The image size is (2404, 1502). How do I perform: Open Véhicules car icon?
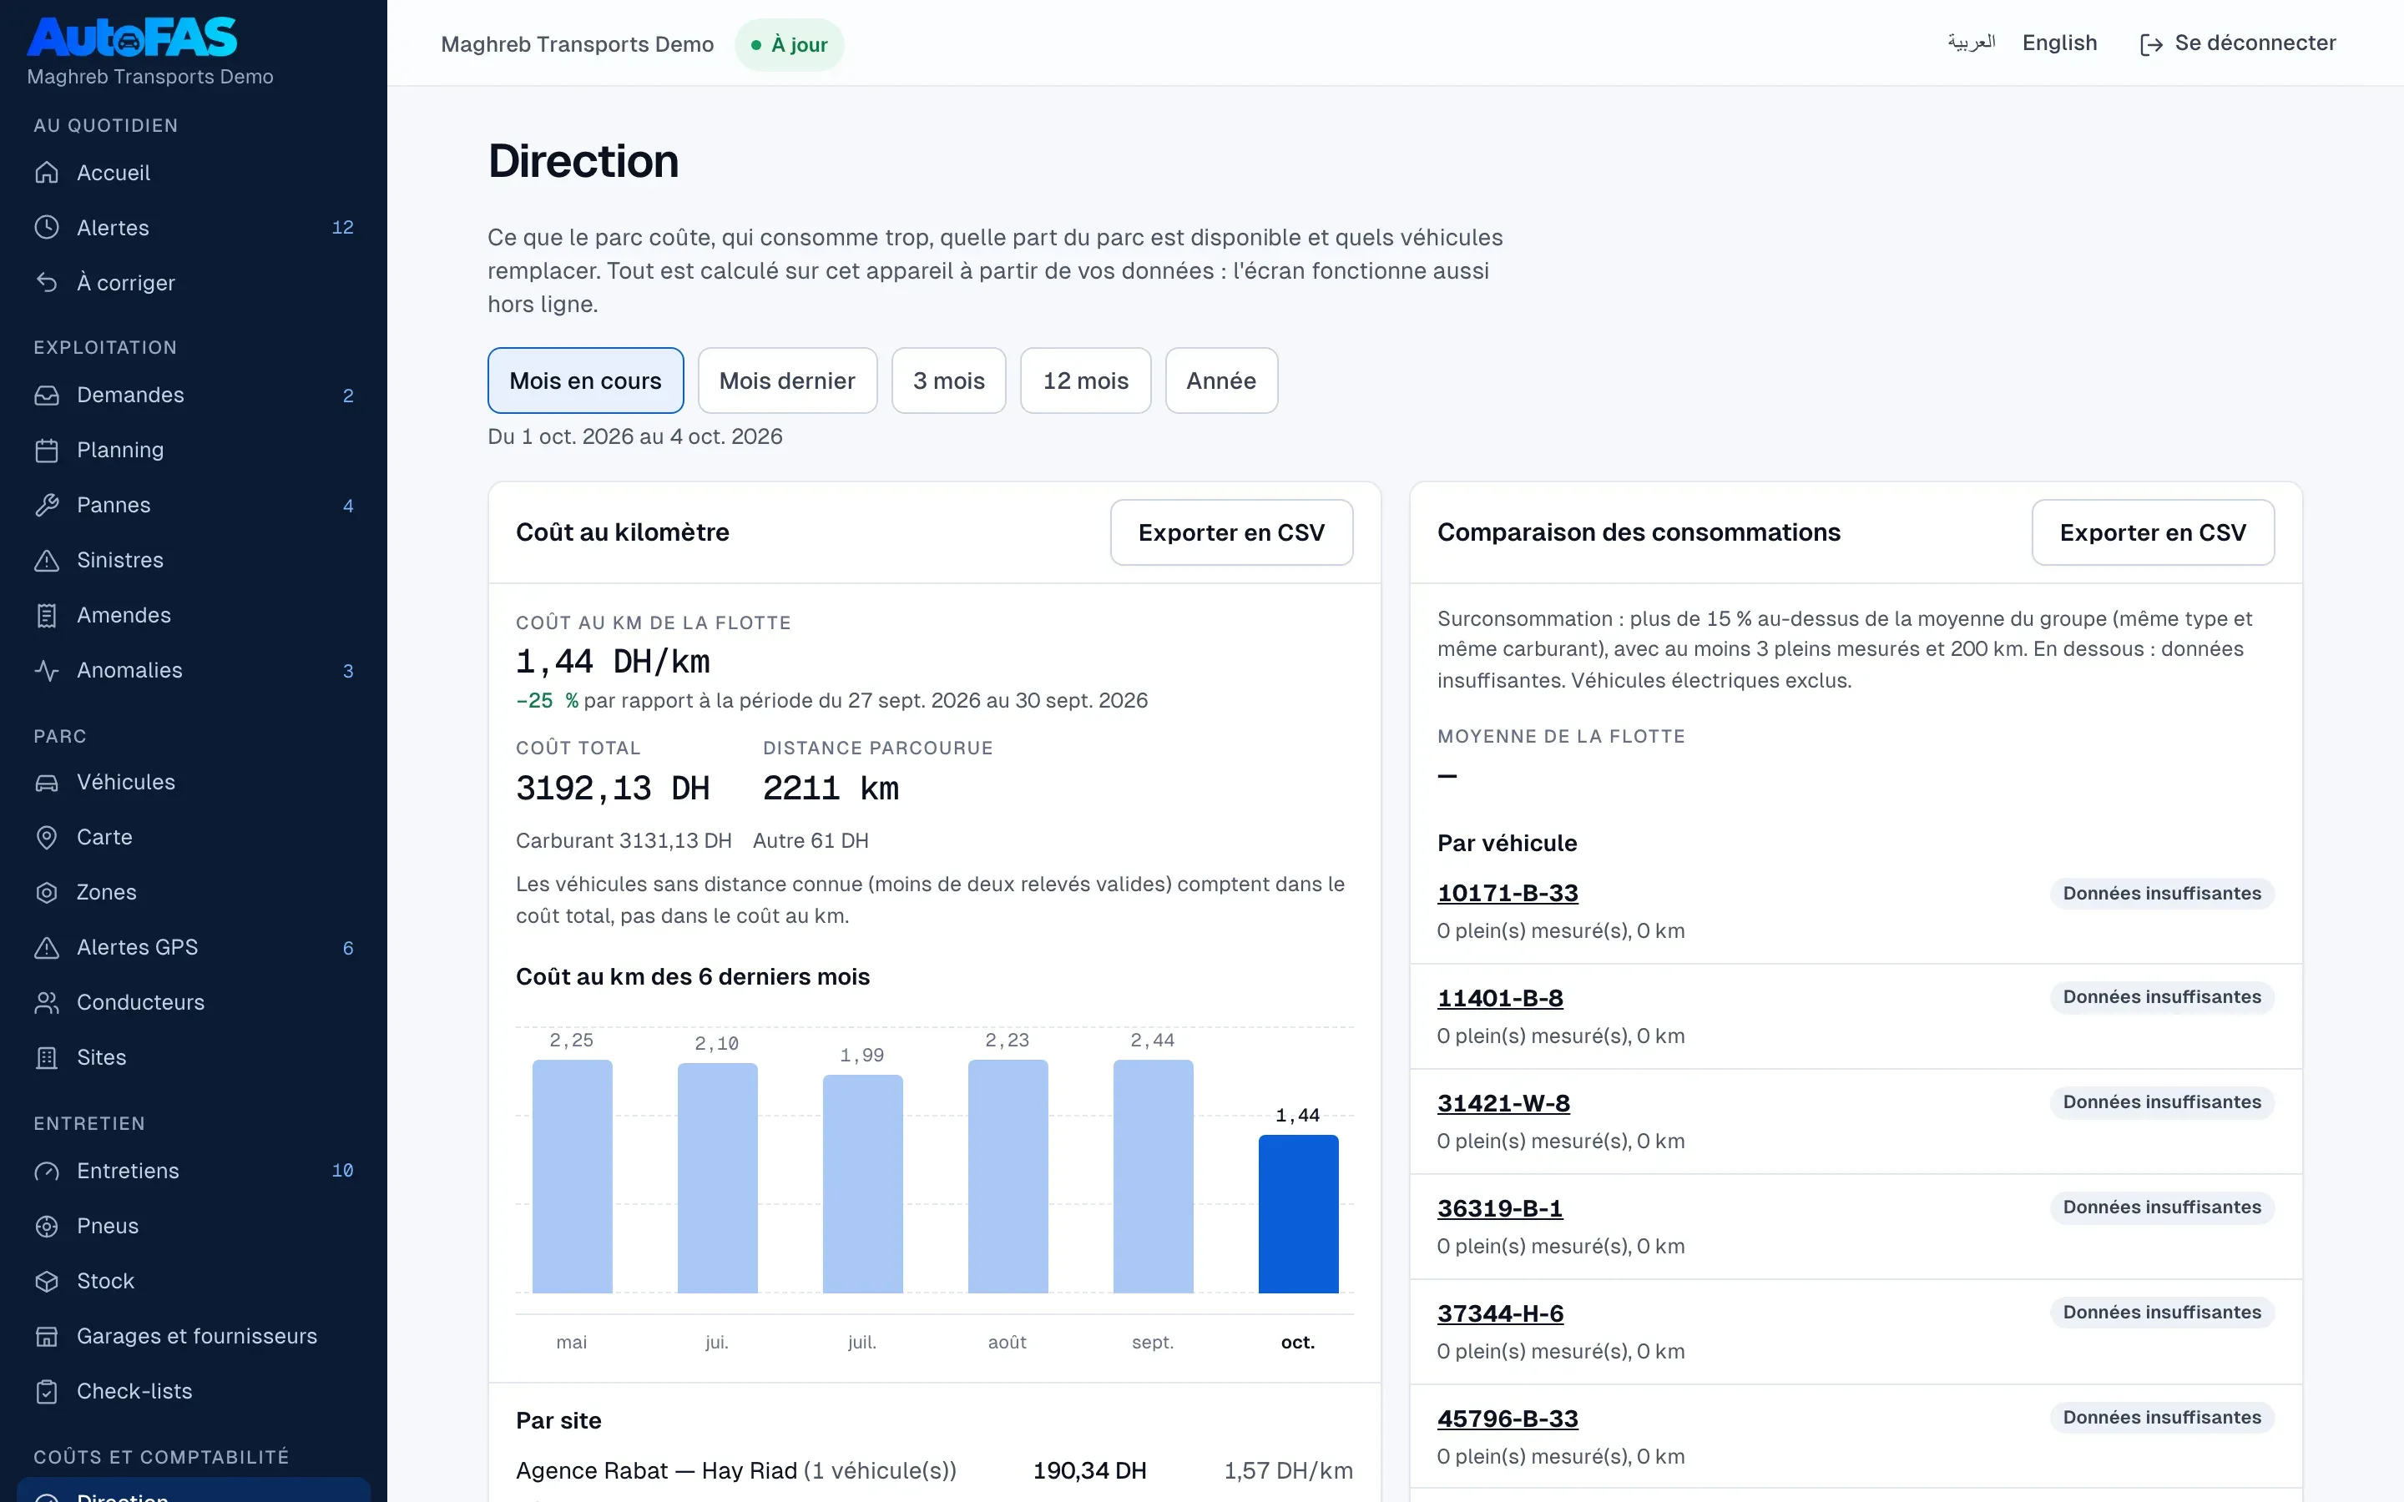(47, 783)
